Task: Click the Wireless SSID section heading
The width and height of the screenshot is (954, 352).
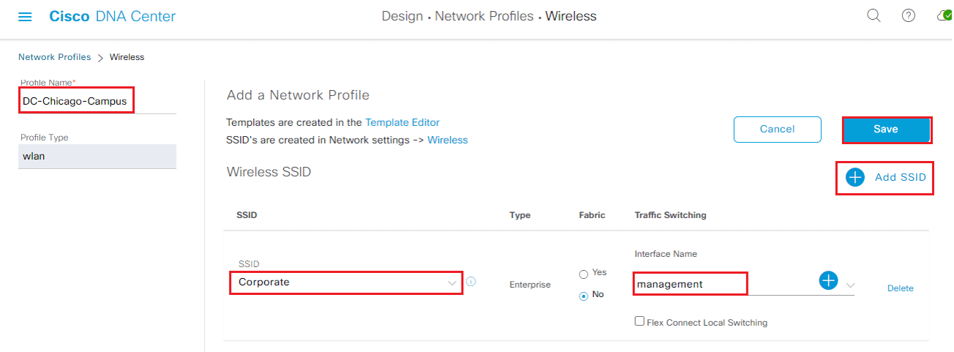Action: pos(269,172)
